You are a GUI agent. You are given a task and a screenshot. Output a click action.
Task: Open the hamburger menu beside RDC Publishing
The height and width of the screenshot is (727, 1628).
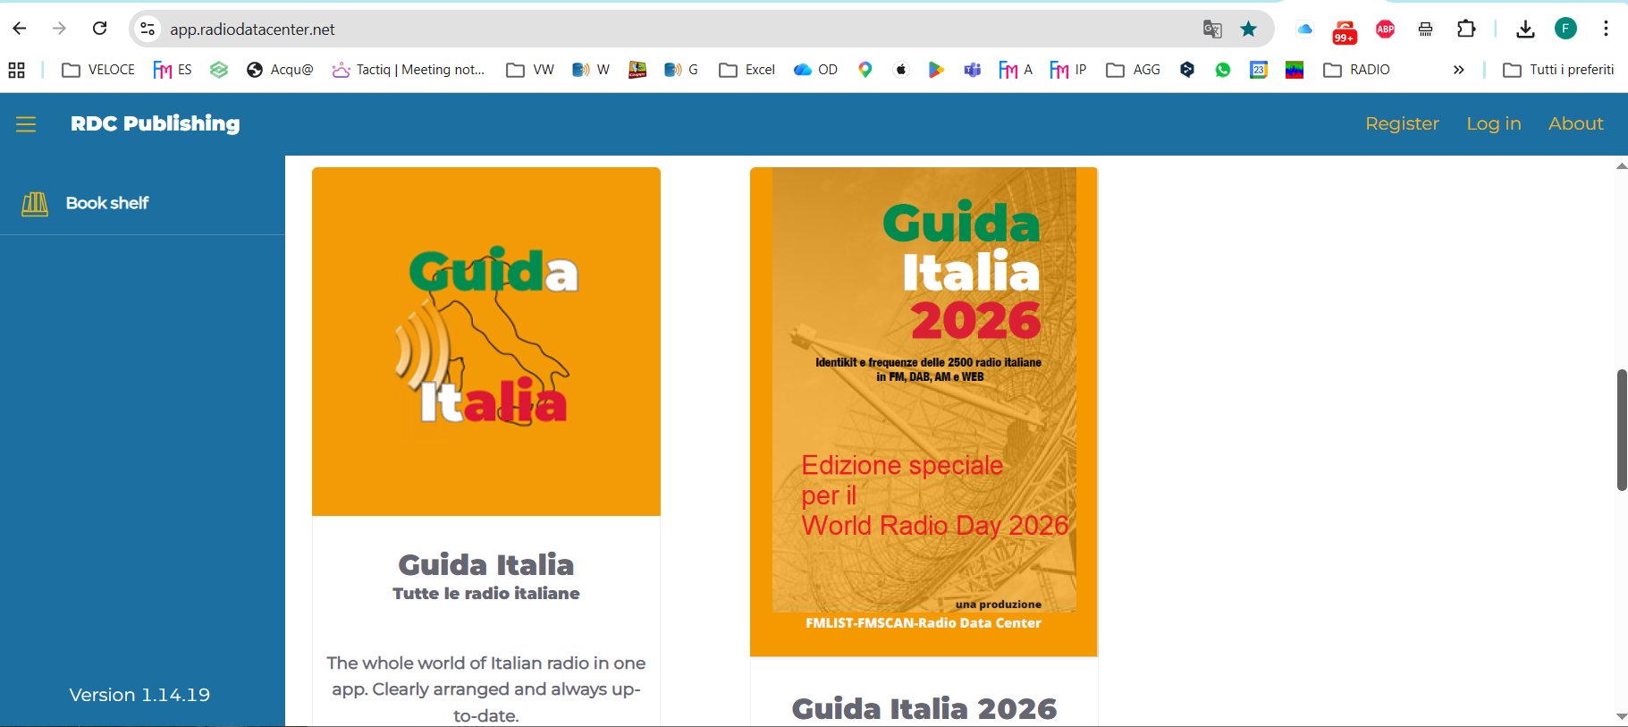tap(26, 124)
